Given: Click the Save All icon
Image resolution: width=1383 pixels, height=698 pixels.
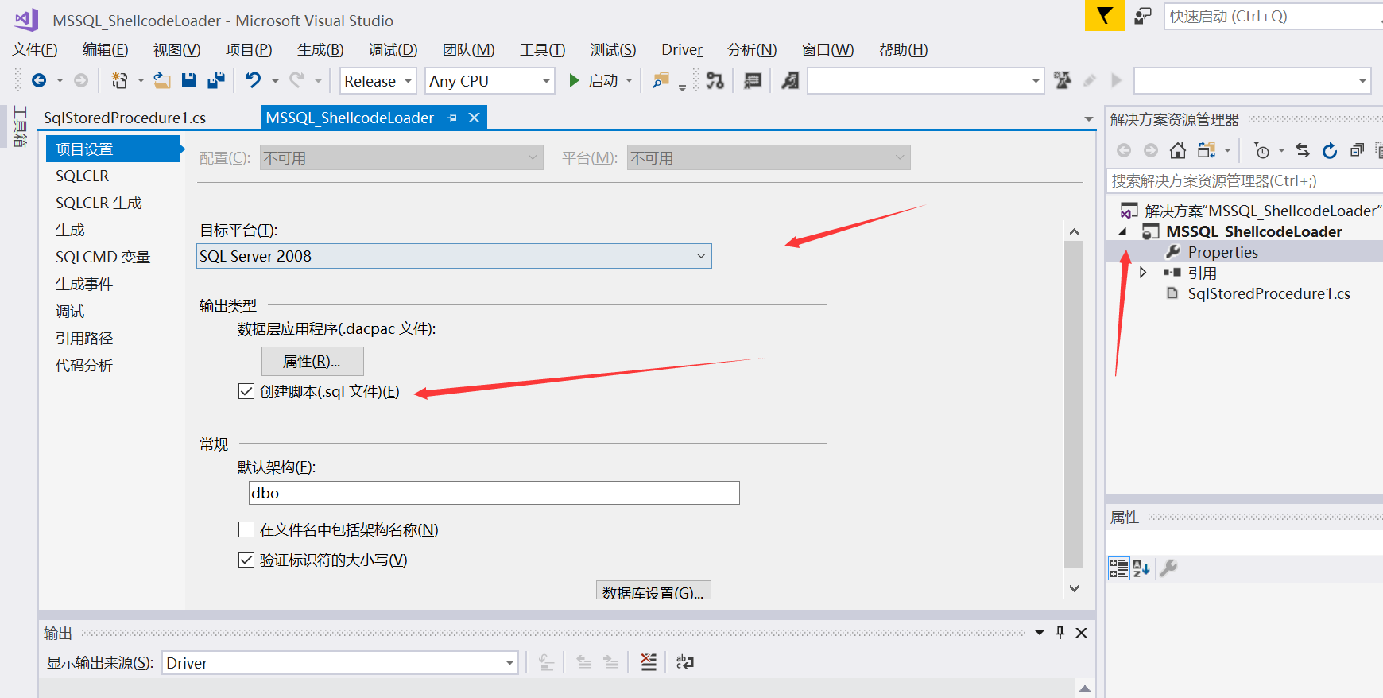Looking at the screenshot, I should coord(216,80).
